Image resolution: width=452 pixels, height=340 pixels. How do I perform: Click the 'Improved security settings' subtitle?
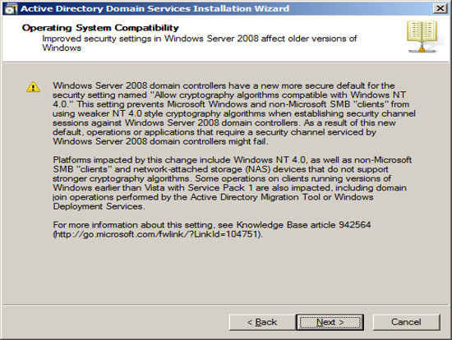pos(199,43)
